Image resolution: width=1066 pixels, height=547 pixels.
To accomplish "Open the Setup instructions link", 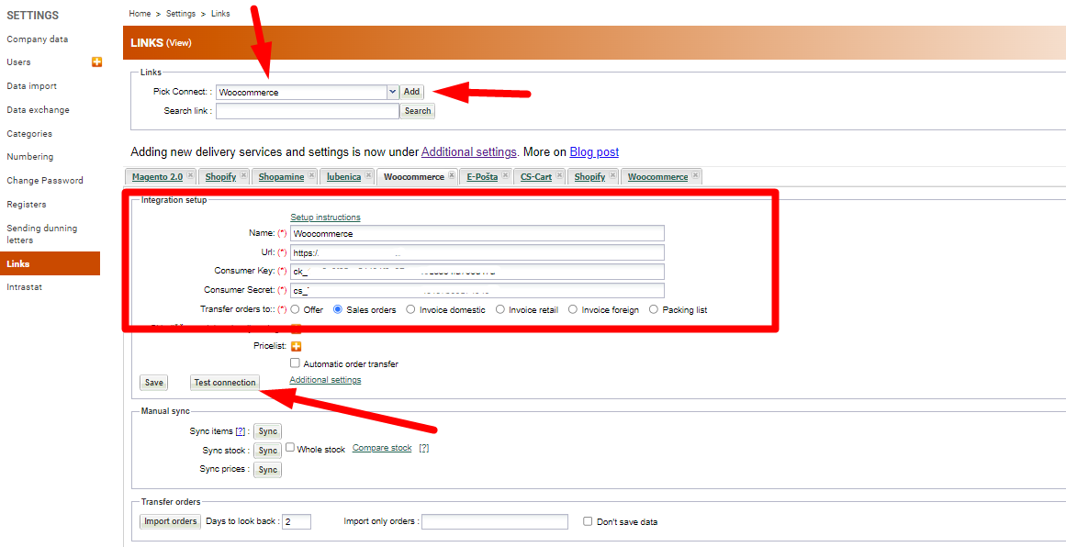I will (x=326, y=218).
